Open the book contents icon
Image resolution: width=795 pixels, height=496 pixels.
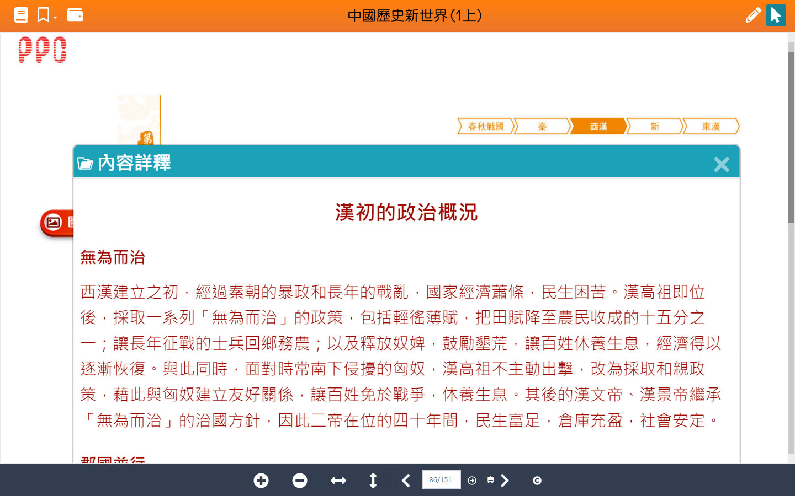20,15
